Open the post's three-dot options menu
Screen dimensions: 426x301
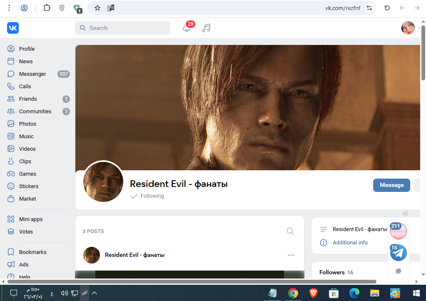[x=291, y=255]
